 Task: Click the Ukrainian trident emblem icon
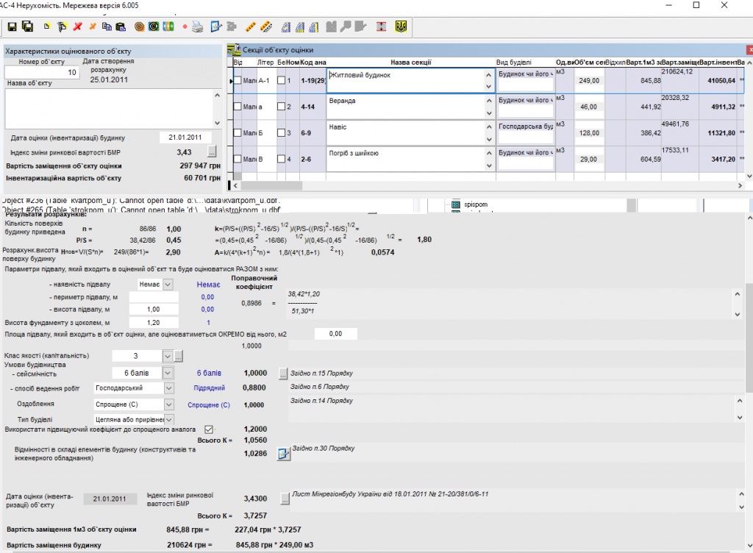pos(401,27)
